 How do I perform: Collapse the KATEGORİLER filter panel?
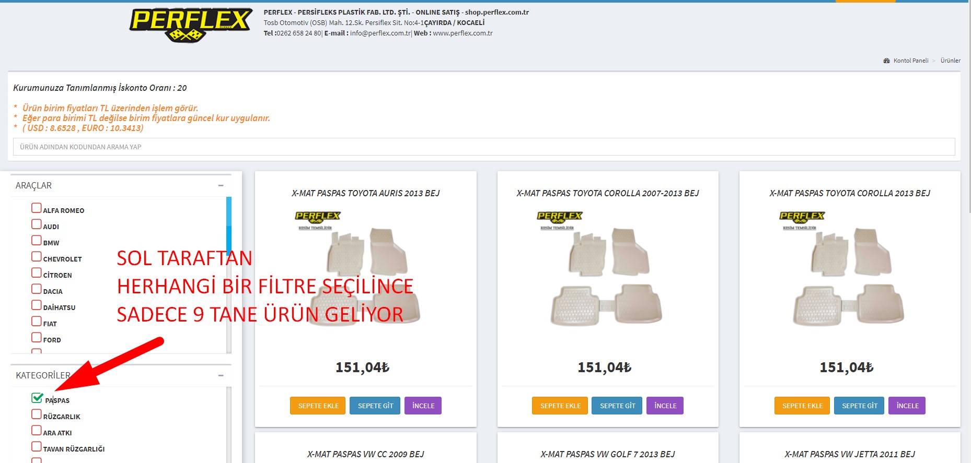click(221, 376)
